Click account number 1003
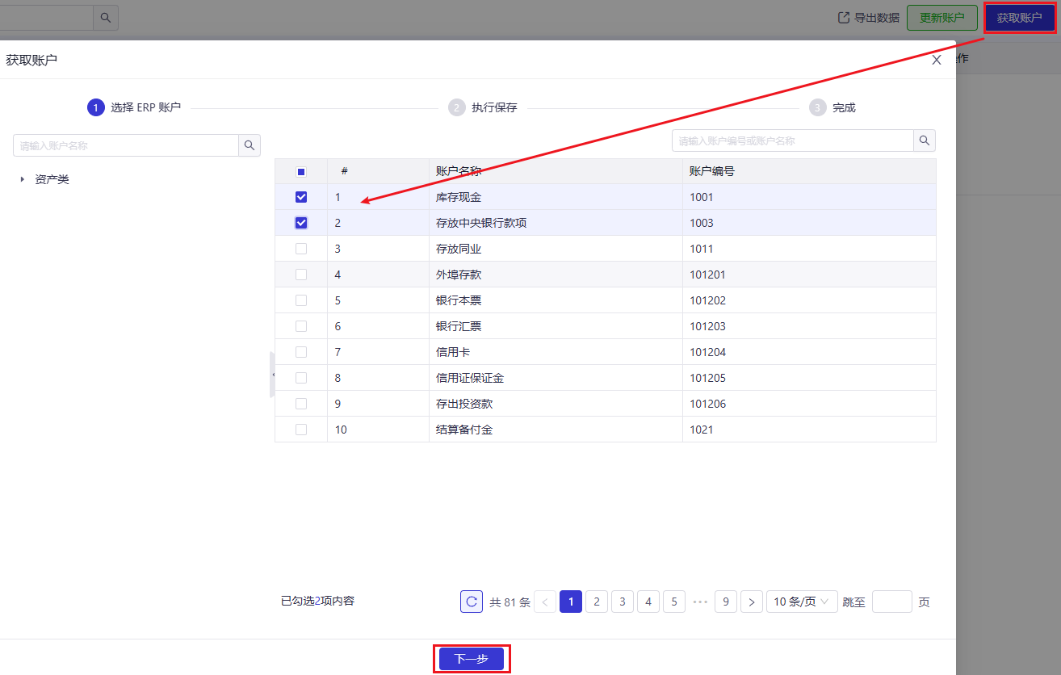 702,223
